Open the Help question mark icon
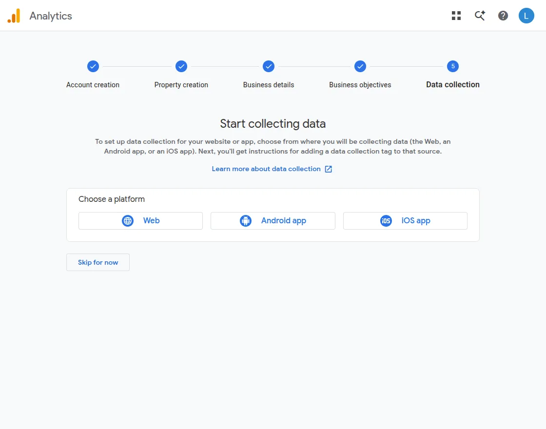This screenshot has height=429, width=546. (x=503, y=16)
